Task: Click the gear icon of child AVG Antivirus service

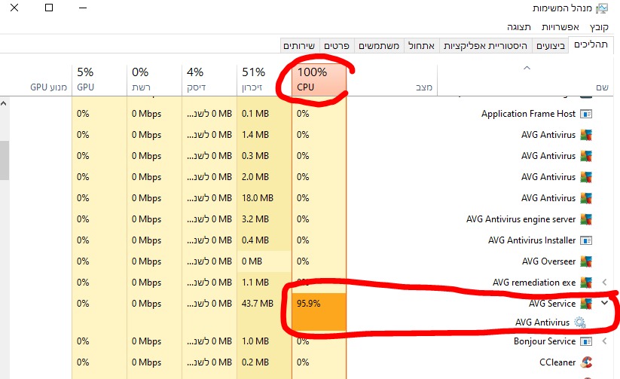Action: pos(579,322)
